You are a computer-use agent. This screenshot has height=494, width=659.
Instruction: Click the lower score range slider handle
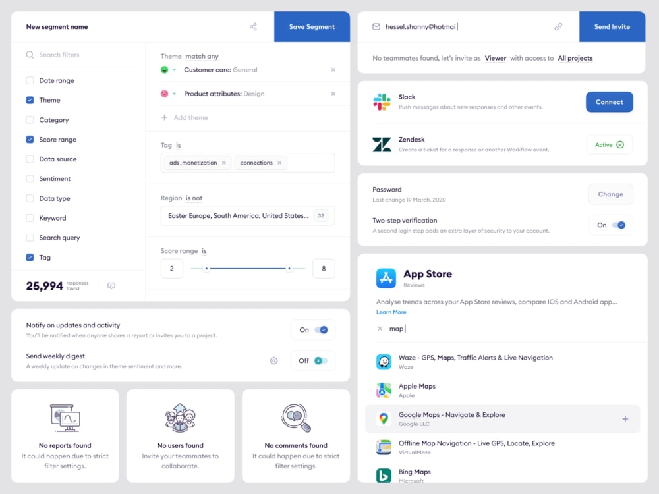pyautogui.click(x=206, y=269)
